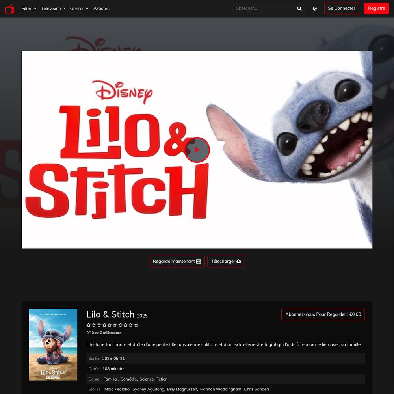Open the Science-Fiction genre link
394x394 pixels.
(x=154, y=379)
